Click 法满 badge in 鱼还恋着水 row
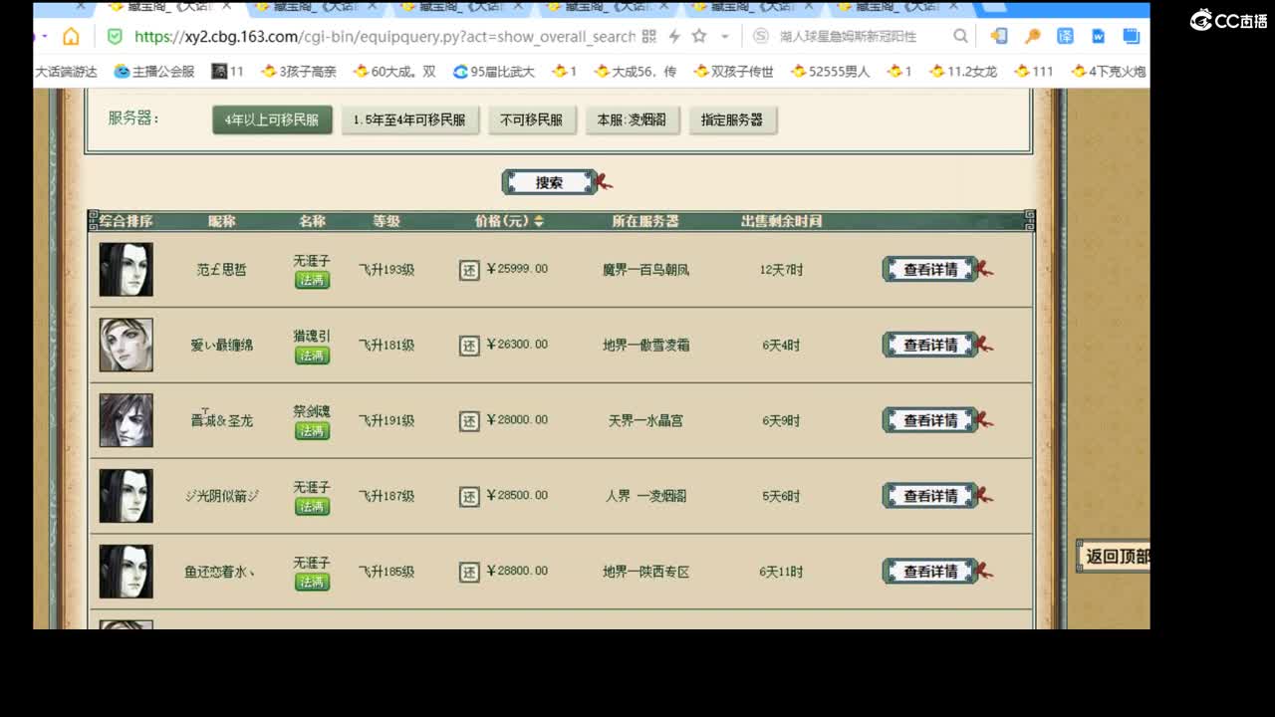 tap(312, 582)
